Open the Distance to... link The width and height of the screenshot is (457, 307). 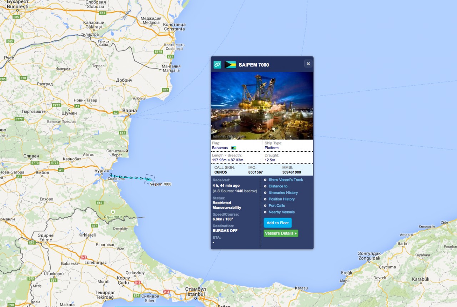pos(280,186)
